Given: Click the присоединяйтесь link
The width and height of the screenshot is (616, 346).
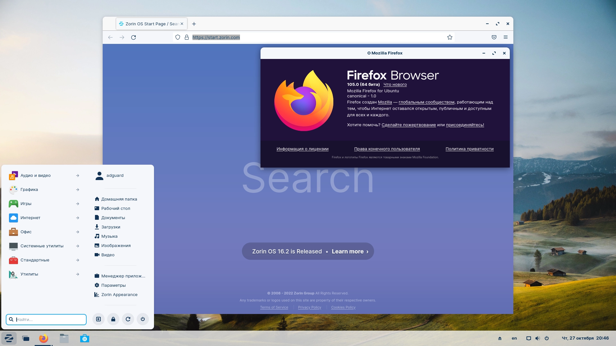Looking at the screenshot, I should (x=465, y=125).
